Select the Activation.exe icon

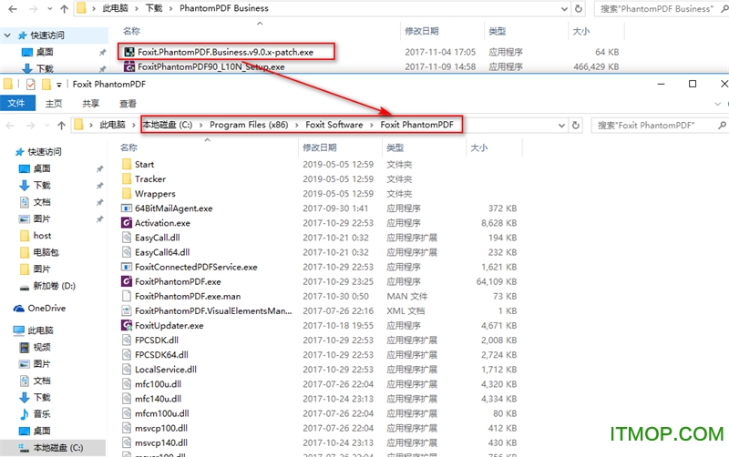(127, 222)
